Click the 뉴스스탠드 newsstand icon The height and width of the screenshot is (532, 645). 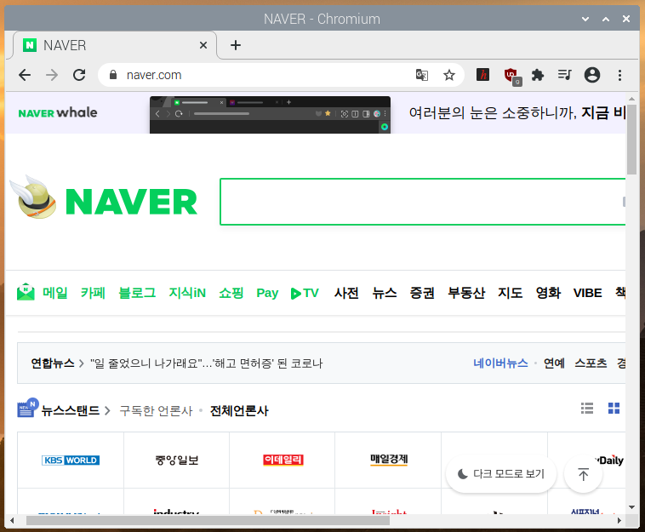27,409
